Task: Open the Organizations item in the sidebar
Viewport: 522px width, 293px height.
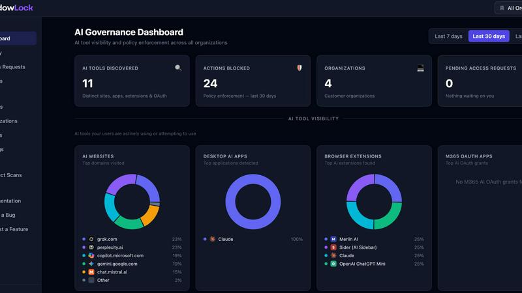Action: pyautogui.click(x=9, y=121)
